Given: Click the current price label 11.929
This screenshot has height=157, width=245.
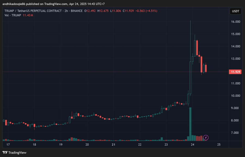Looking at the screenshot, I should (235, 72).
